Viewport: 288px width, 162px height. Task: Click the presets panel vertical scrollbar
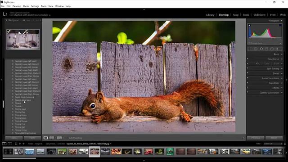[3, 104]
